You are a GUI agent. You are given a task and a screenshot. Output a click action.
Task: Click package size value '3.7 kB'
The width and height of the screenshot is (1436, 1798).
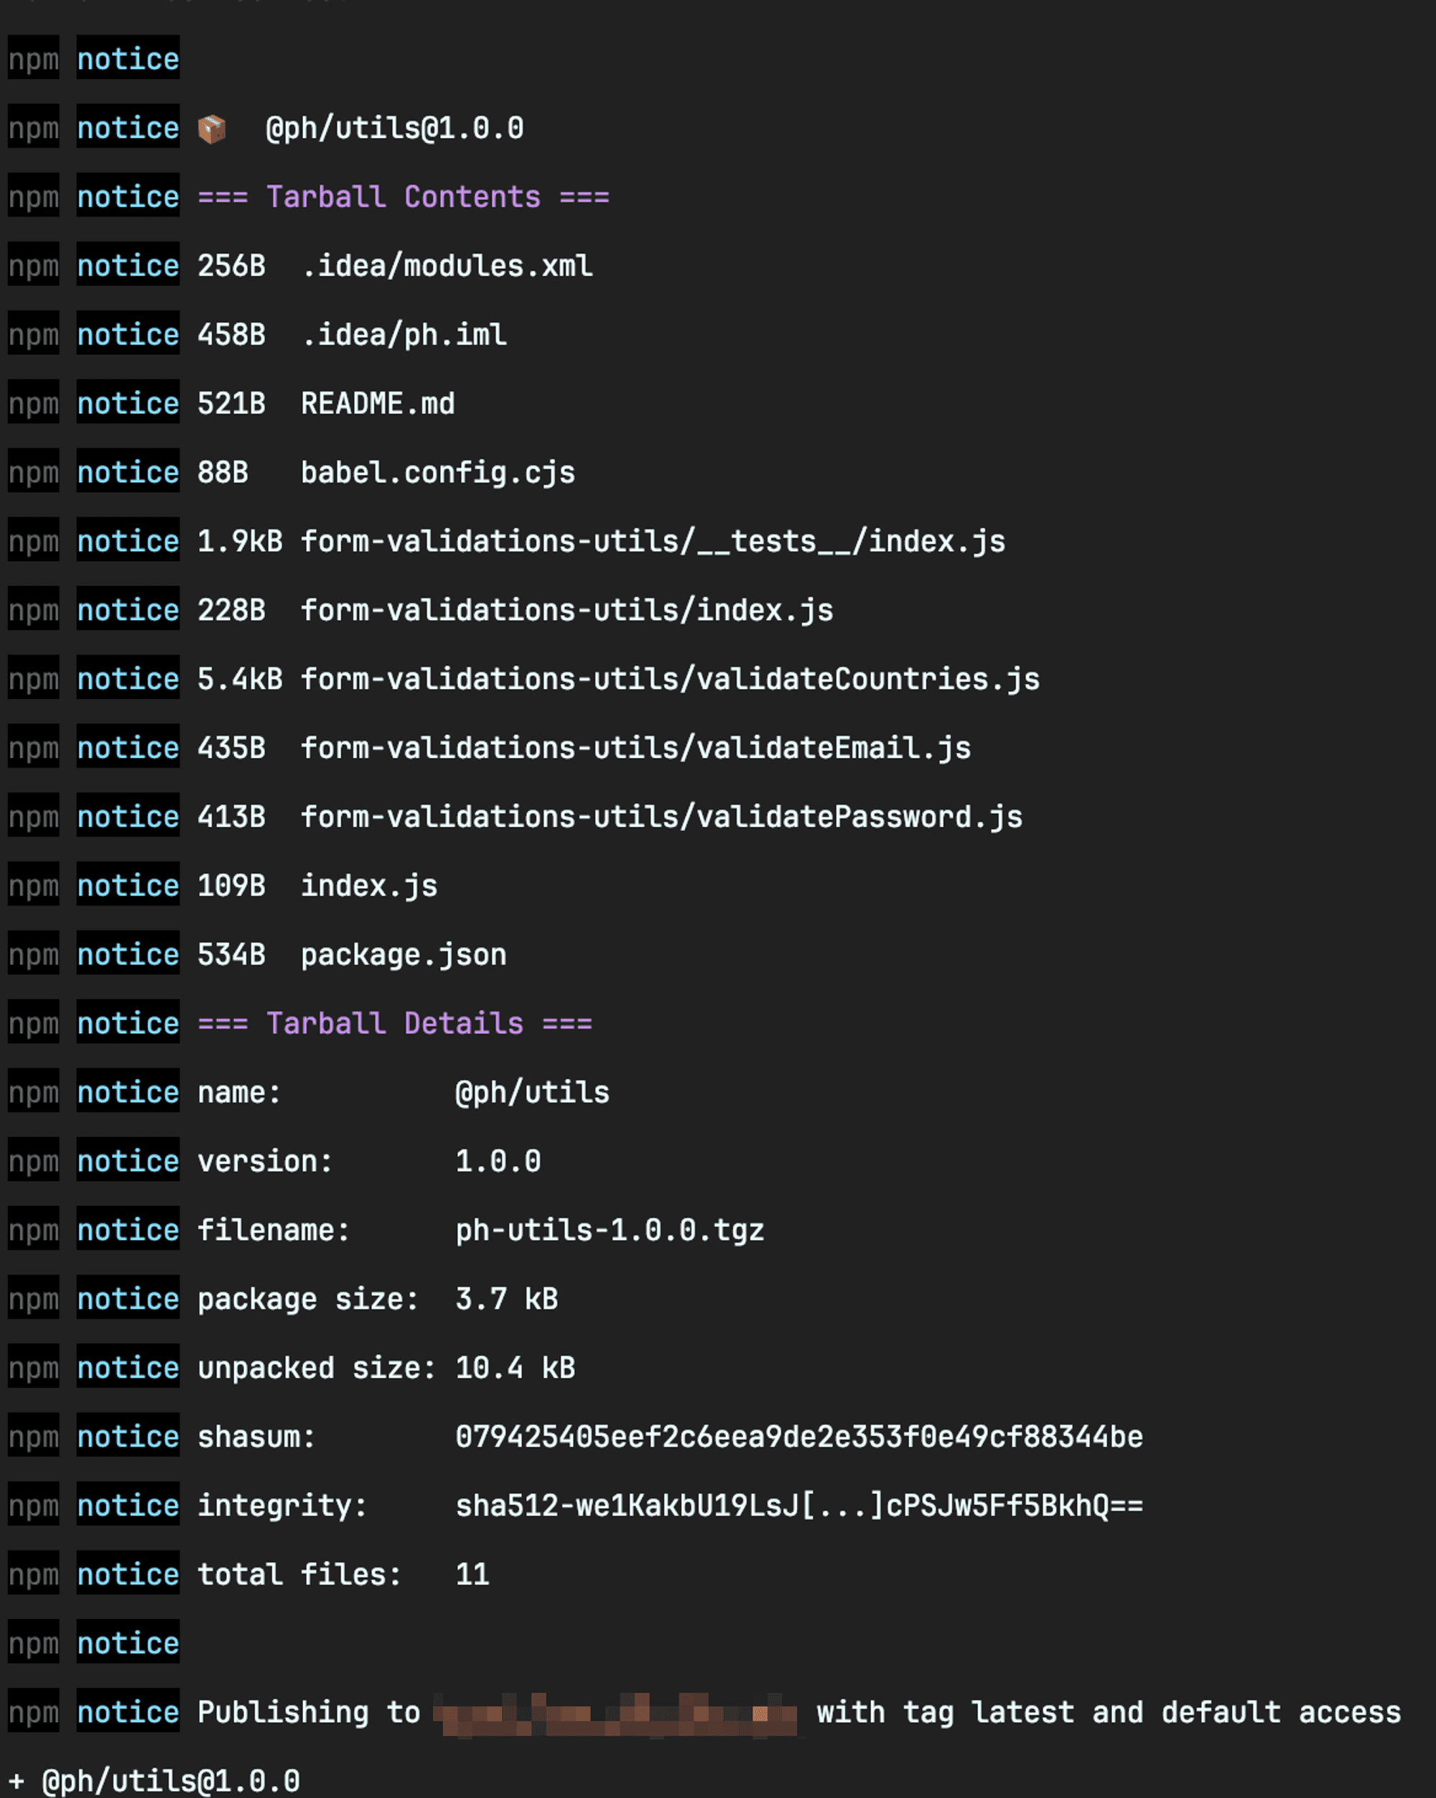pos(507,1299)
